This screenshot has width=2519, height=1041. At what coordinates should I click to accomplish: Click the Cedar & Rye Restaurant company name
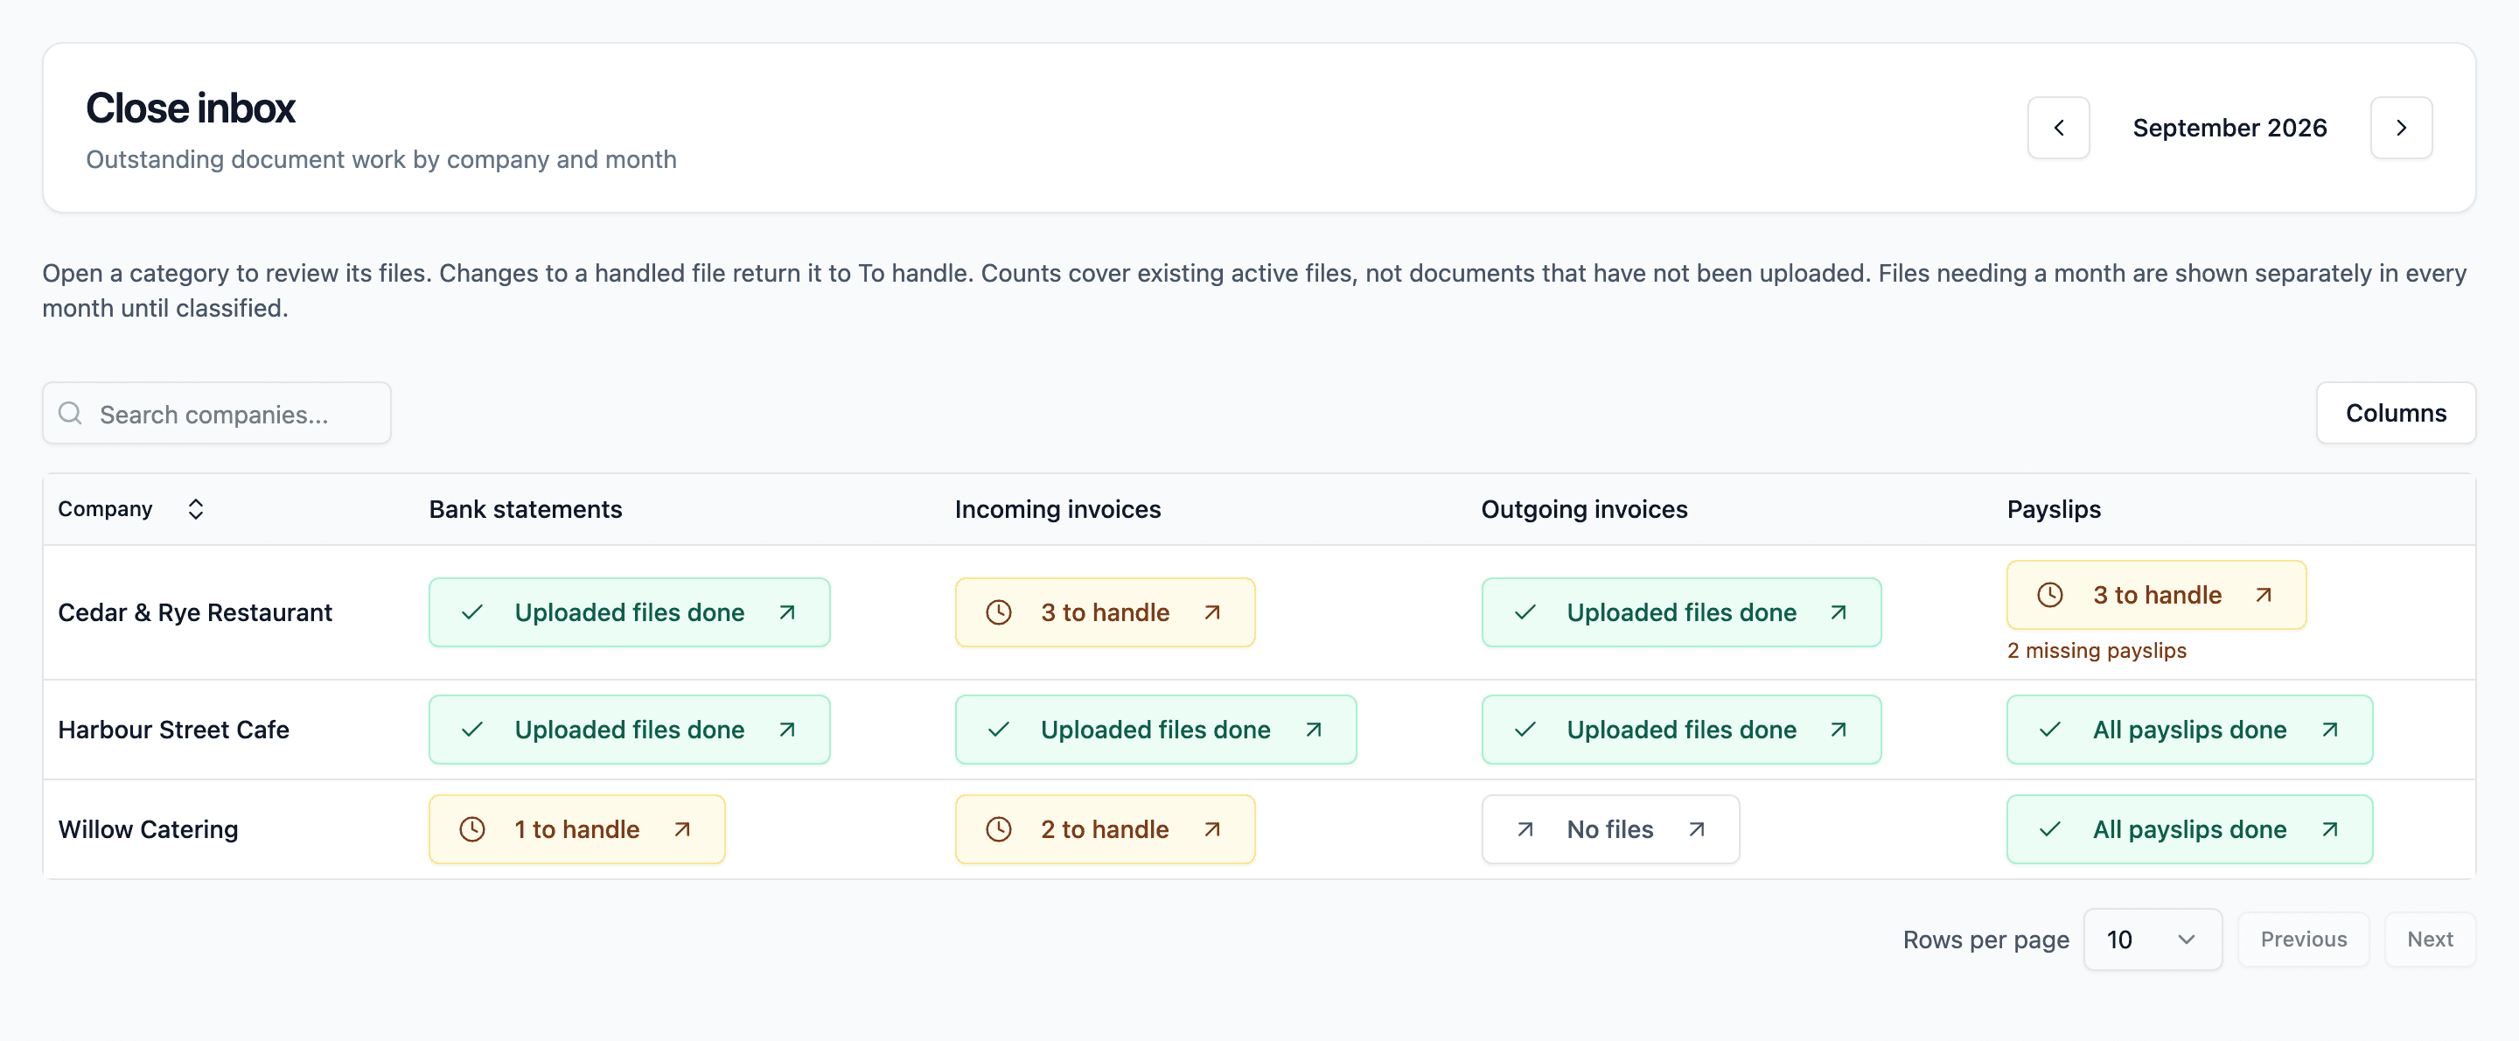click(x=194, y=612)
